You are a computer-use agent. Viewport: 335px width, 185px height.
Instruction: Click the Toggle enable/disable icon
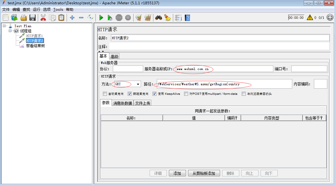click(x=90, y=18)
